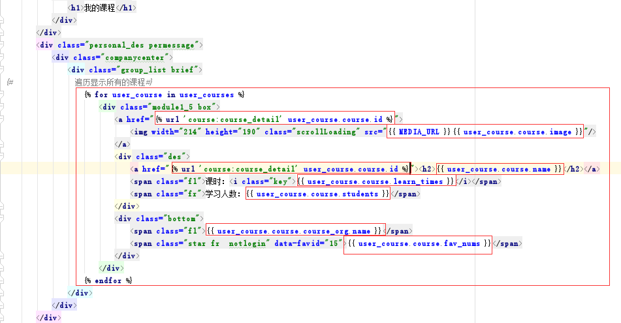621x323 pixels.
Task: Click {{ user_course.course.fav_nums }} variable
Action: tap(420, 243)
